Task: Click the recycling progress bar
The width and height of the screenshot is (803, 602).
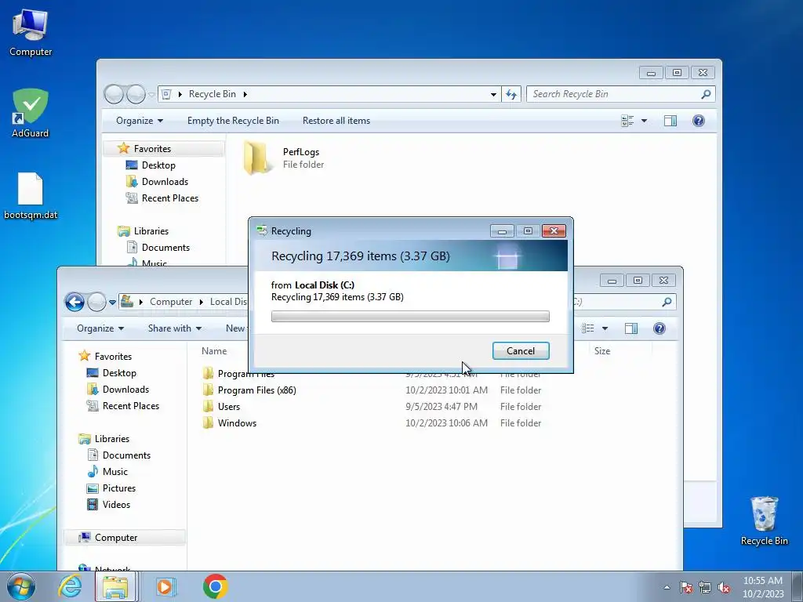Action: coord(410,317)
